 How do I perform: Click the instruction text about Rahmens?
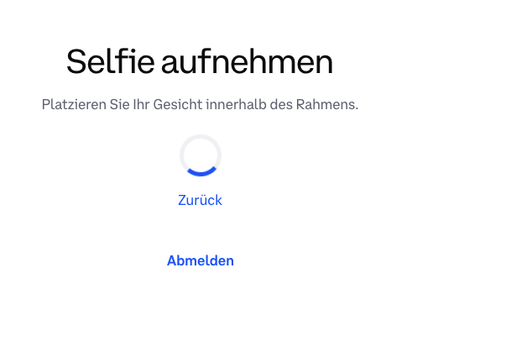(200, 105)
